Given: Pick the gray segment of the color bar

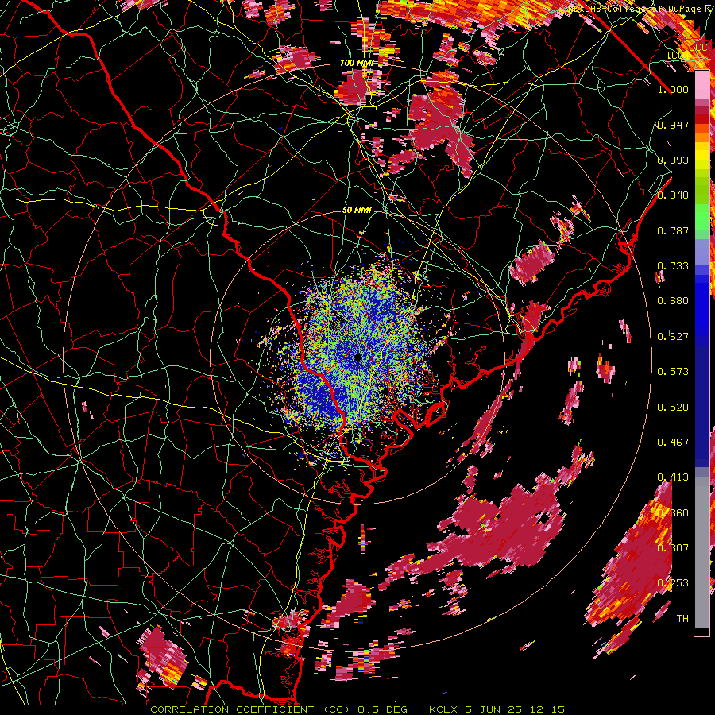Looking at the screenshot, I should (x=701, y=556).
